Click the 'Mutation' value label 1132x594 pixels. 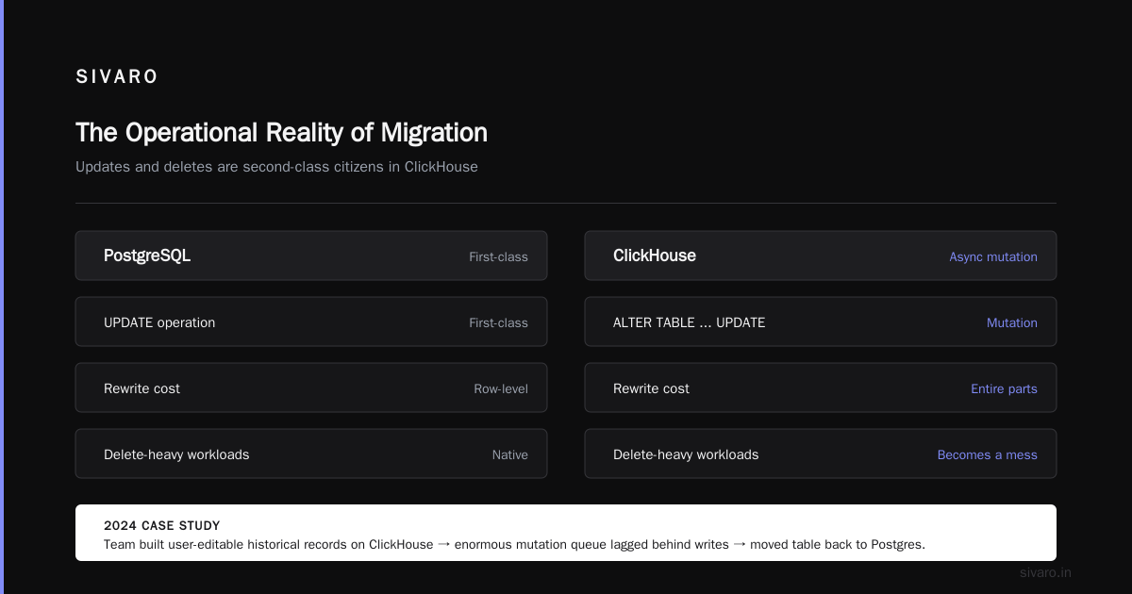(x=1012, y=322)
